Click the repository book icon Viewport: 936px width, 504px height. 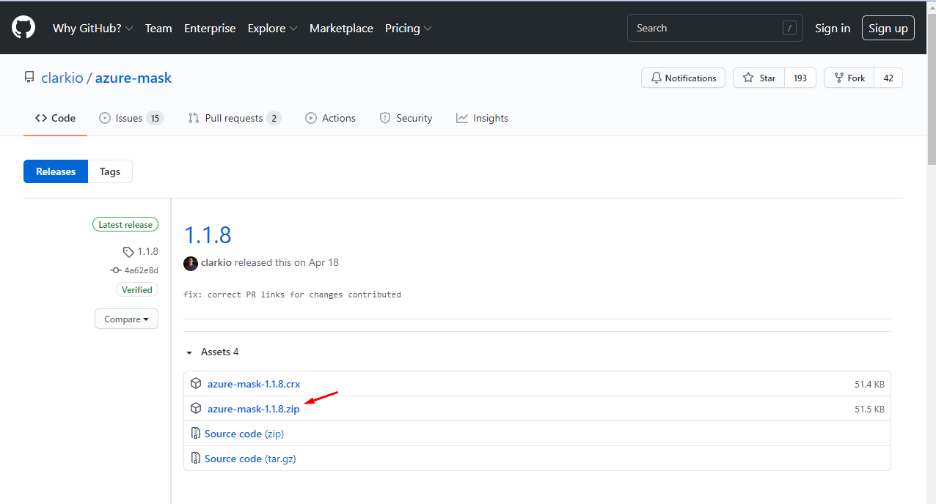click(x=29, y=78)
